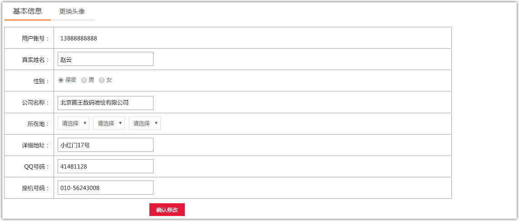Click the 详细地址 field showing 小红门17号
This screenshot has width=519, height=221.
[x=105, y=145]
